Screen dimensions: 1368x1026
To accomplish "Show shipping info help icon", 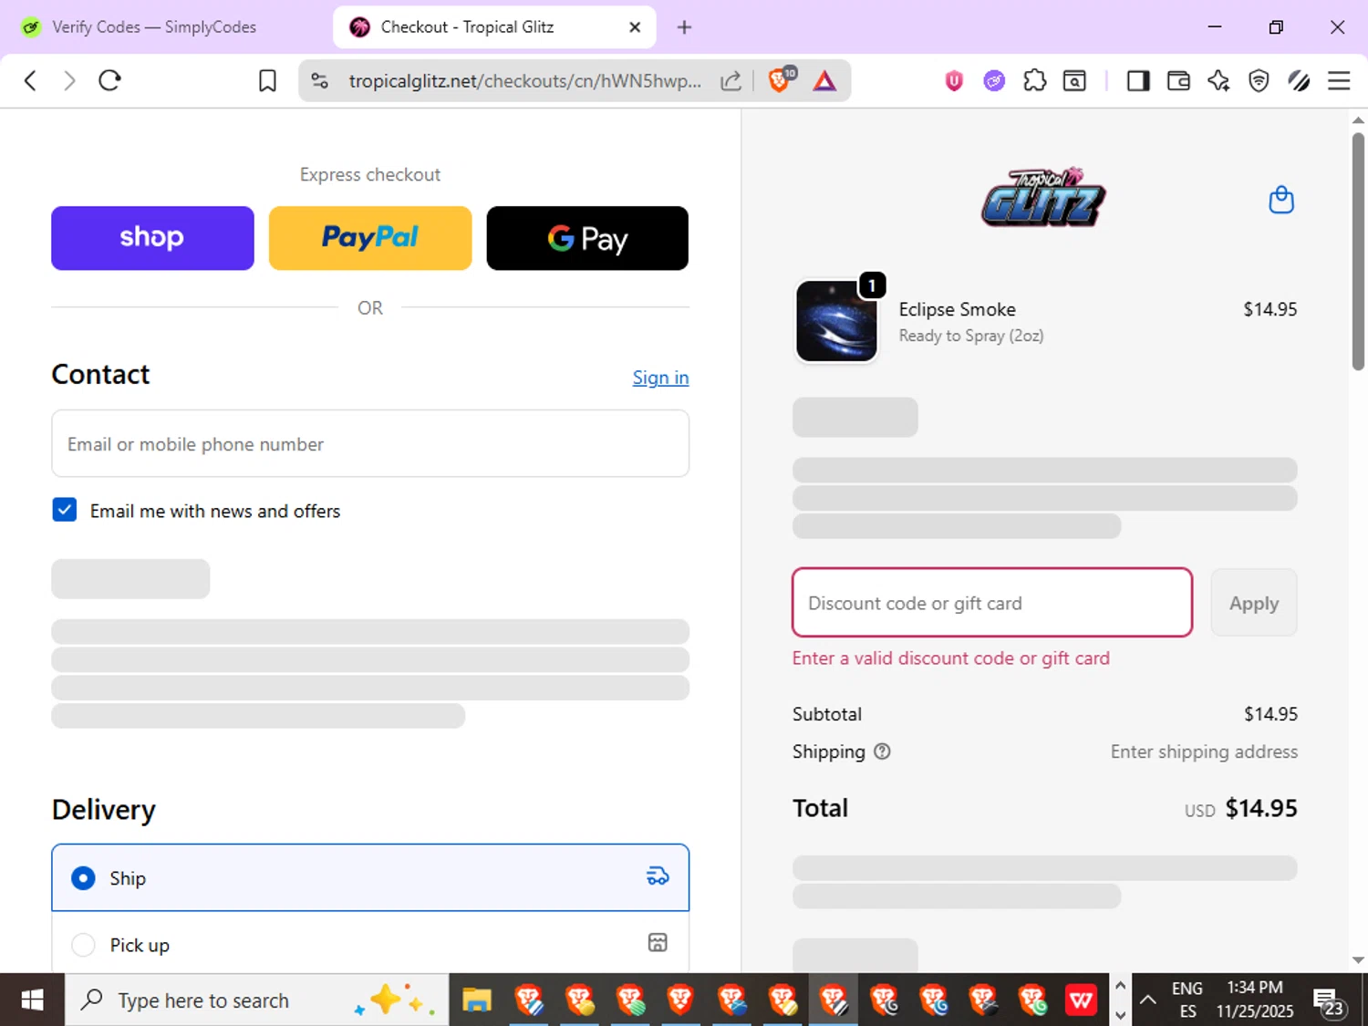I will click(x=882, y=751).
